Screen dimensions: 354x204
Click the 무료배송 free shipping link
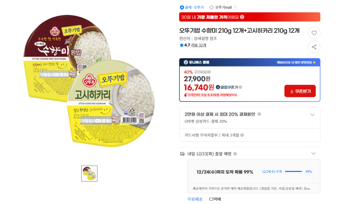195,199
